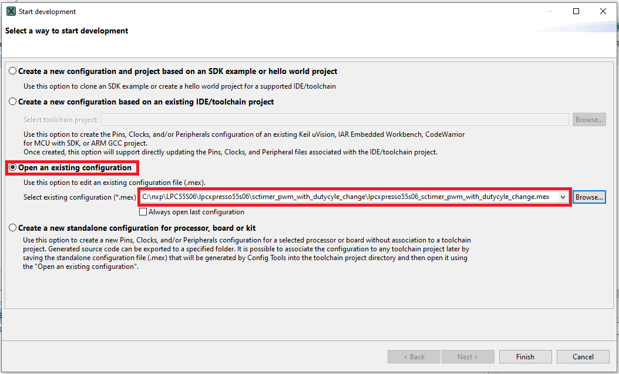Expand the existing configuration path dropdown
The width and height of the screenshot is (619, 374).
pos(564,197)
